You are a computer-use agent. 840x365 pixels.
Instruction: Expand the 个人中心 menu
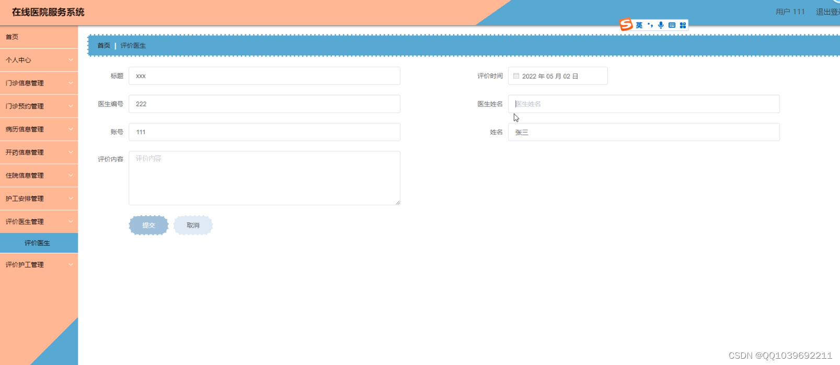click(39, 60)
